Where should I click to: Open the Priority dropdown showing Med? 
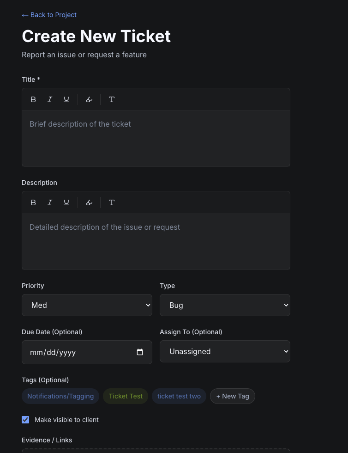tap(87, 305)
